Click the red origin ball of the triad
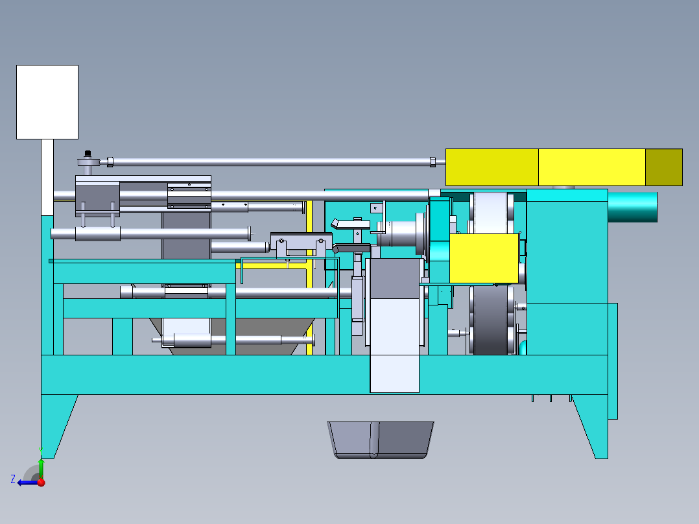 click(x=41, y=482)
